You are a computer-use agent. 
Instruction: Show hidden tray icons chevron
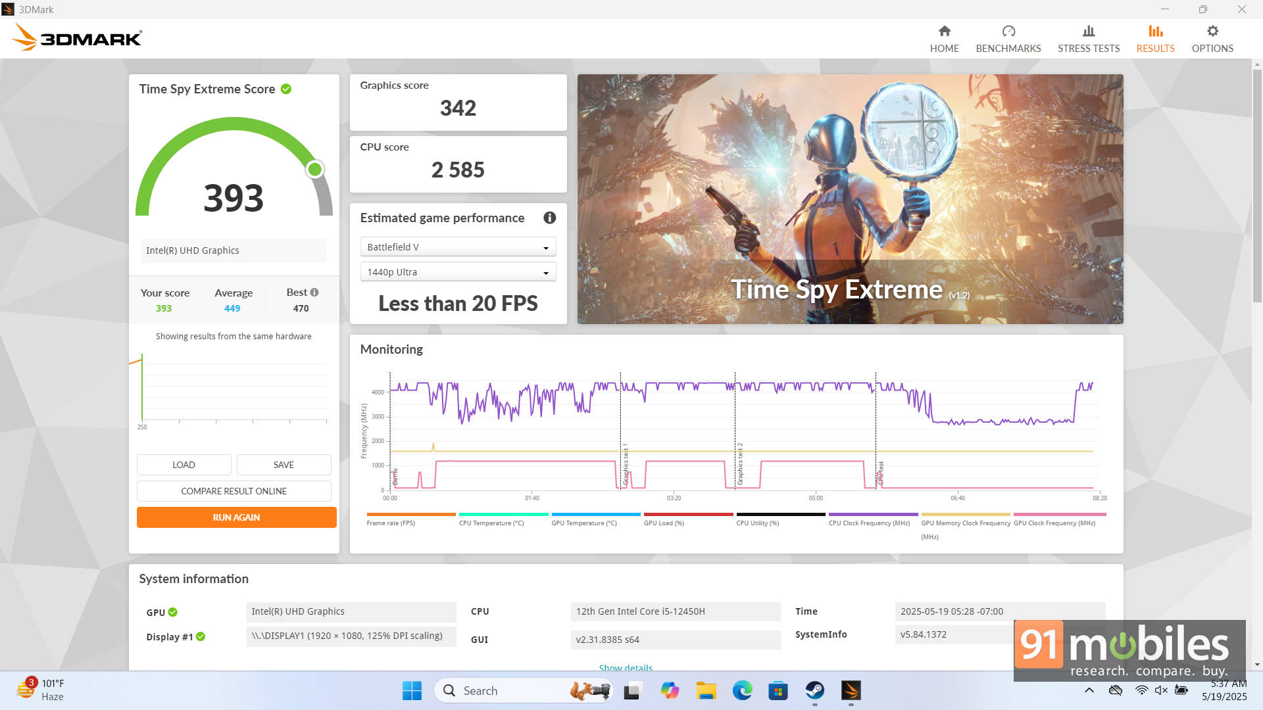tap(1089, 690)
